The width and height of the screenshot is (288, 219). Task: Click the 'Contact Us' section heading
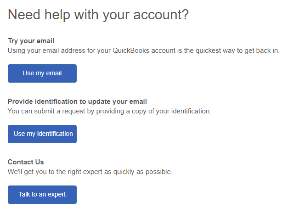[26, 162]
